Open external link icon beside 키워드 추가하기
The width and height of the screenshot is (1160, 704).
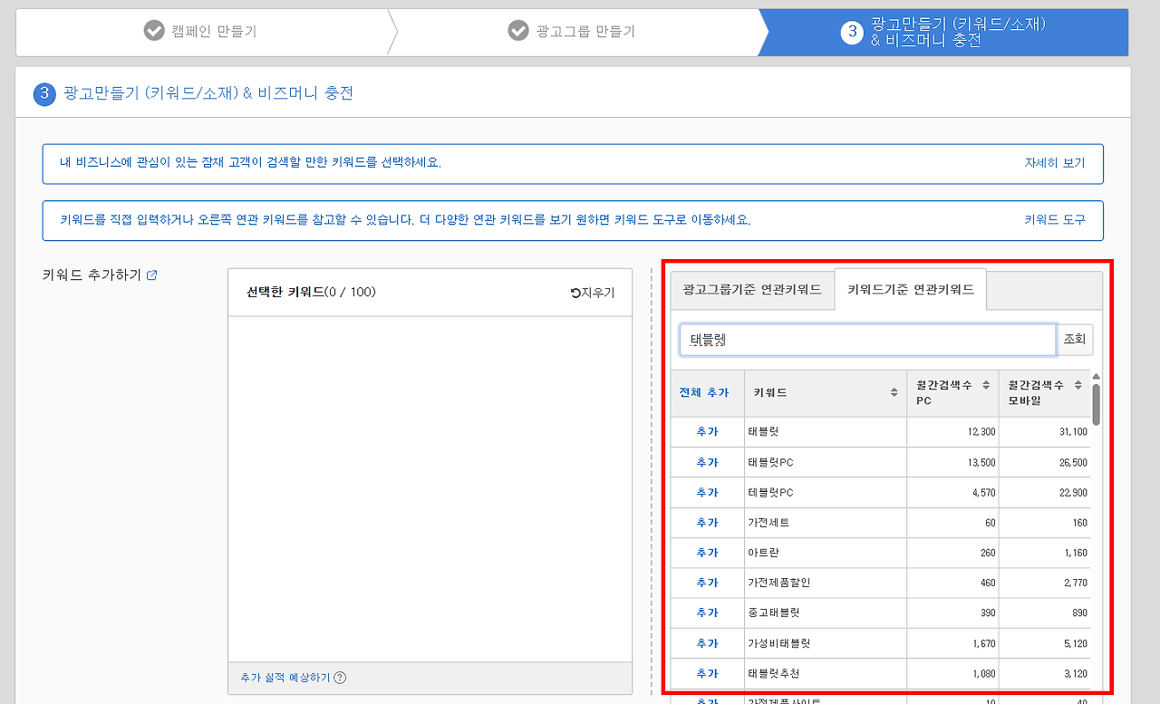coord(152,275)
